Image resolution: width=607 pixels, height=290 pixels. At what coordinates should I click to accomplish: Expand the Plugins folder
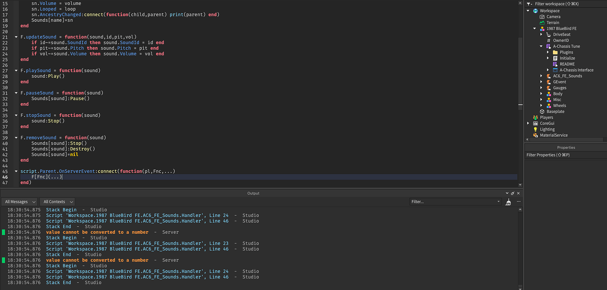click(547, 52)
